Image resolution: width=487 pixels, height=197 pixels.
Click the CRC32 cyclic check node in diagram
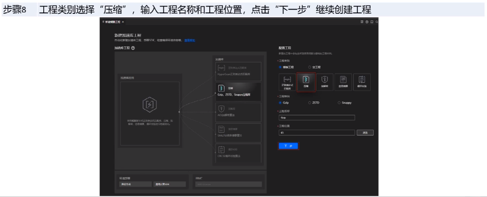pos(238,153)
